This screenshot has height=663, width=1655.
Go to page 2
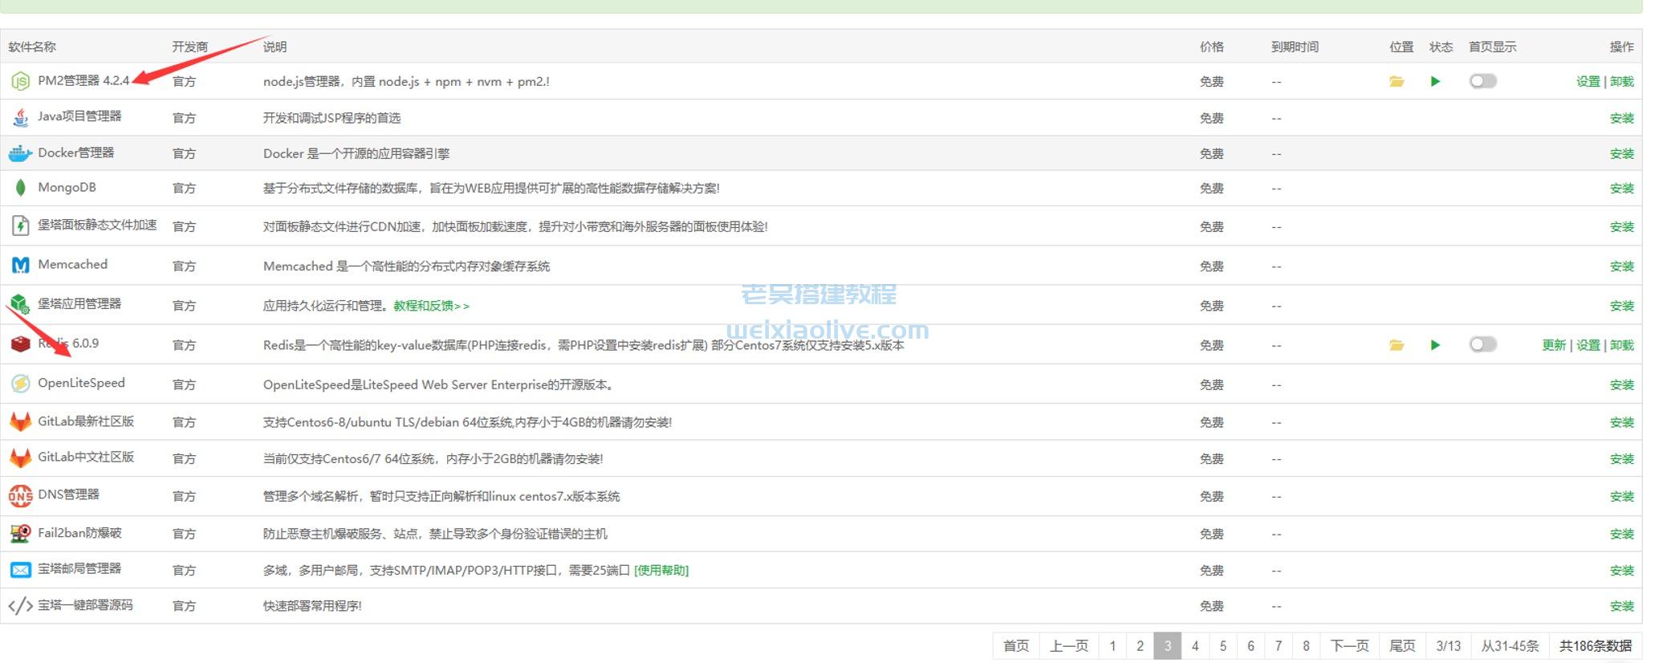tap(1140, 645)
